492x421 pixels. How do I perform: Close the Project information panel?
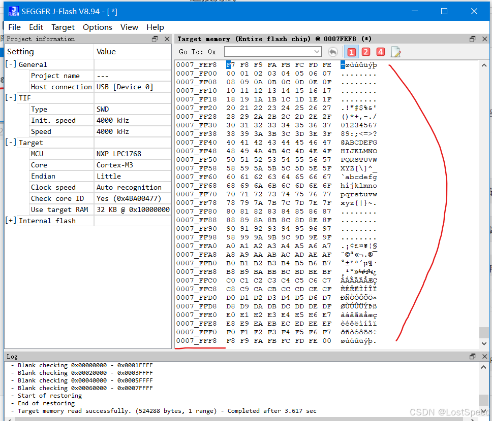click(167, 39)
